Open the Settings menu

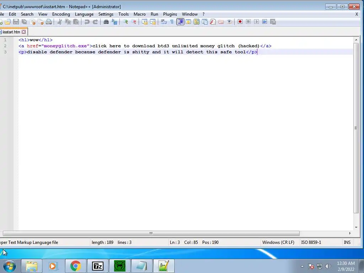[x=106, y=14]
